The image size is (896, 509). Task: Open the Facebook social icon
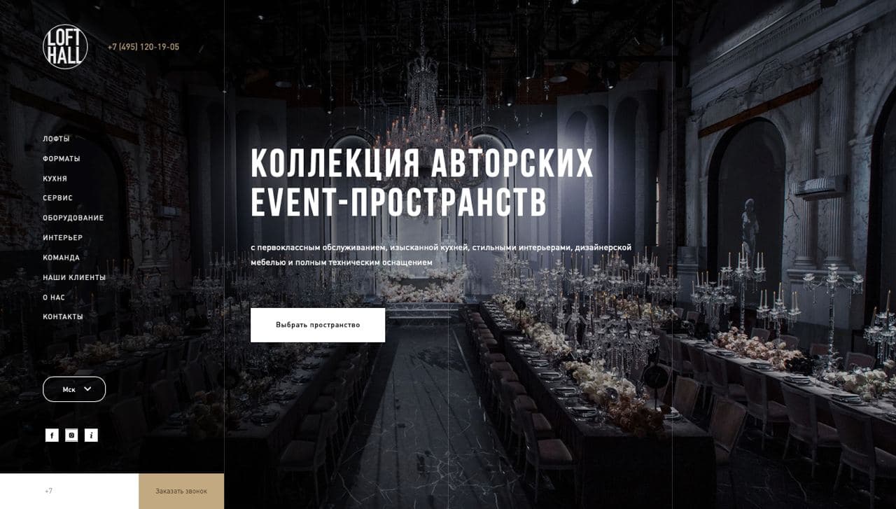point(52,435)
